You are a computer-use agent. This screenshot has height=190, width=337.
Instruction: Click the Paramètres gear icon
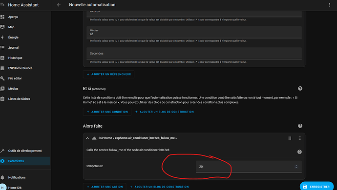pyautogui.click(x=2, y=161)
